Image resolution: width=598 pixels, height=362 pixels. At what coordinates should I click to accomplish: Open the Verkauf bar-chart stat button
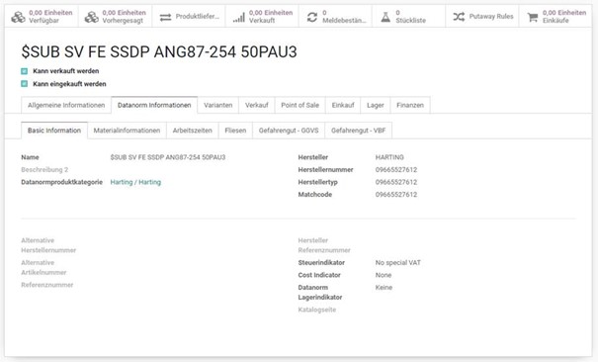[262, 17]
